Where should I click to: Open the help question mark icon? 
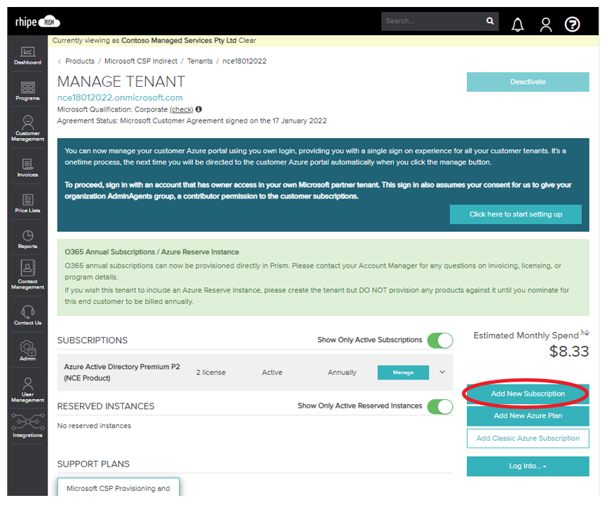click(572, 25)
